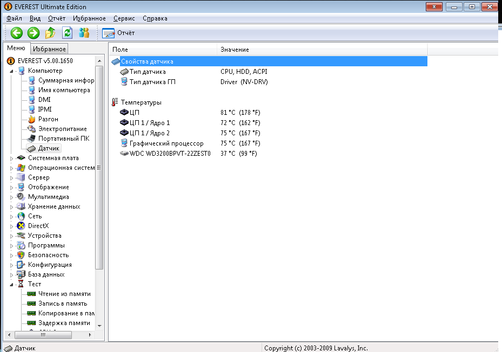Click the Сервер icon

(x=21, y=177)
